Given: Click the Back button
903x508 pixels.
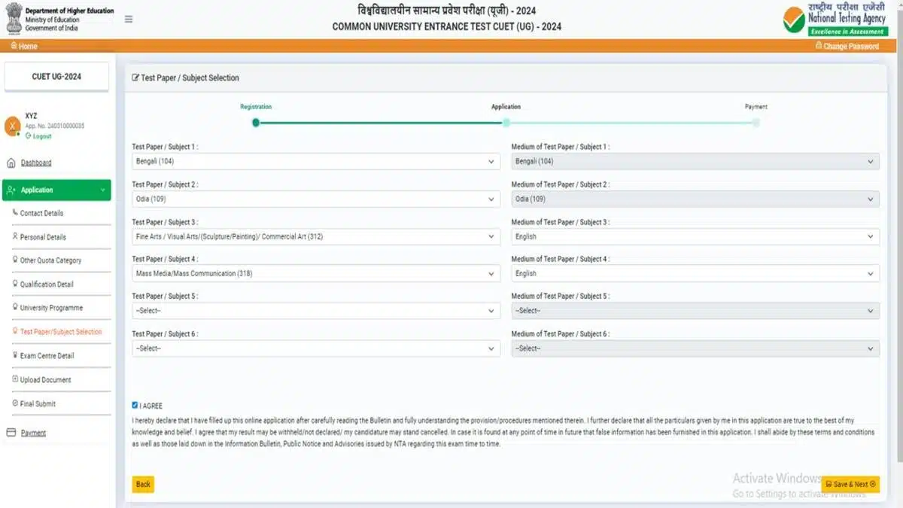Looking at the screenshot, I should tap(143, 485).
